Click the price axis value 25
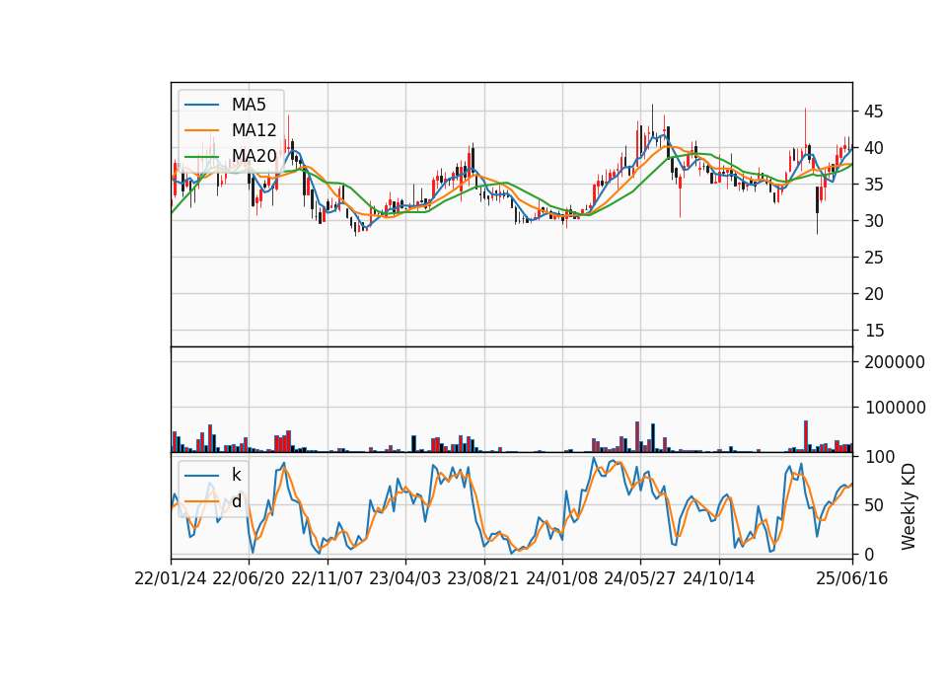Image resolution: width=947 pixels, height=681 pixels. pos(874,258)
